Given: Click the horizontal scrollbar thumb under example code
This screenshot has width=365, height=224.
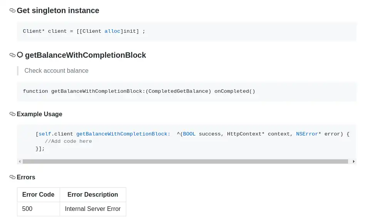Looking at the screenshot, I should [185, 162].
